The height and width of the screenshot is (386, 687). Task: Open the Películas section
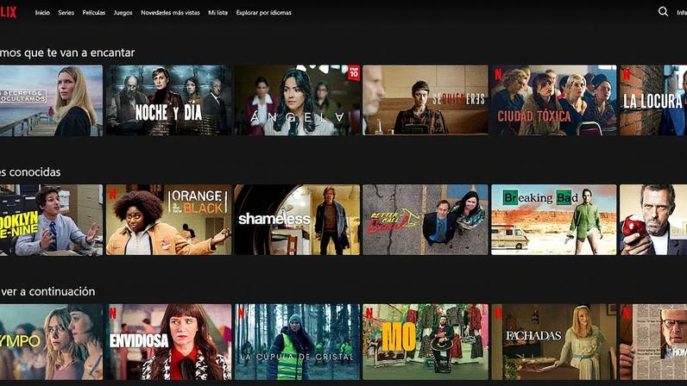tap(94, 13)
